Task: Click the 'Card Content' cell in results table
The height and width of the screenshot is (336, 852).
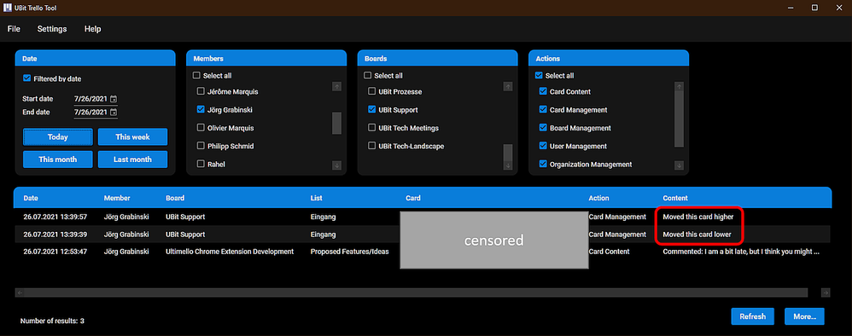Action: coord(609,252)
